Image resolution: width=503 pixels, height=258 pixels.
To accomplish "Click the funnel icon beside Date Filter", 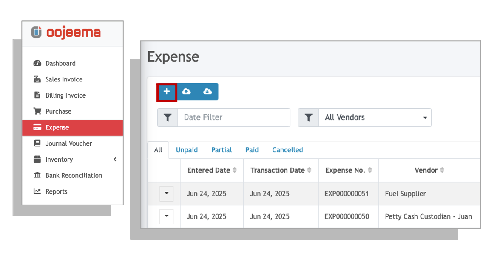I will 168,118.
